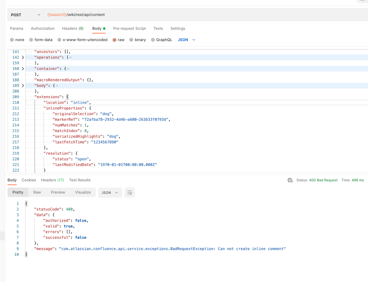Switch to Preview response view
The height and width of the screenshot is (282, 368).
[58, 193]
